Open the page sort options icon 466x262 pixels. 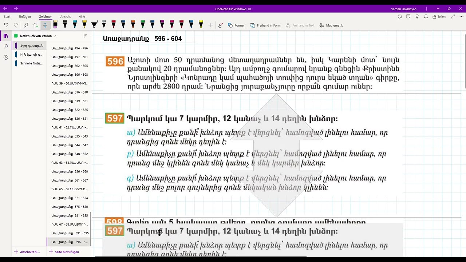[x=85, y=36]
